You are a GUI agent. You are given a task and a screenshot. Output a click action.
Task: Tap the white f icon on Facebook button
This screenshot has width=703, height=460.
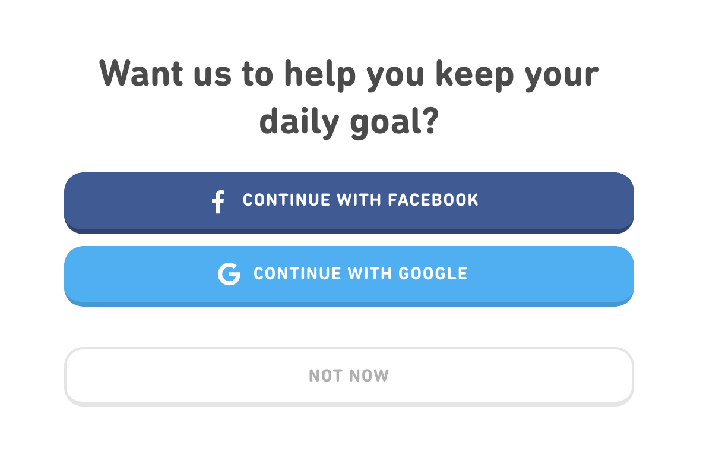(218, 201)
